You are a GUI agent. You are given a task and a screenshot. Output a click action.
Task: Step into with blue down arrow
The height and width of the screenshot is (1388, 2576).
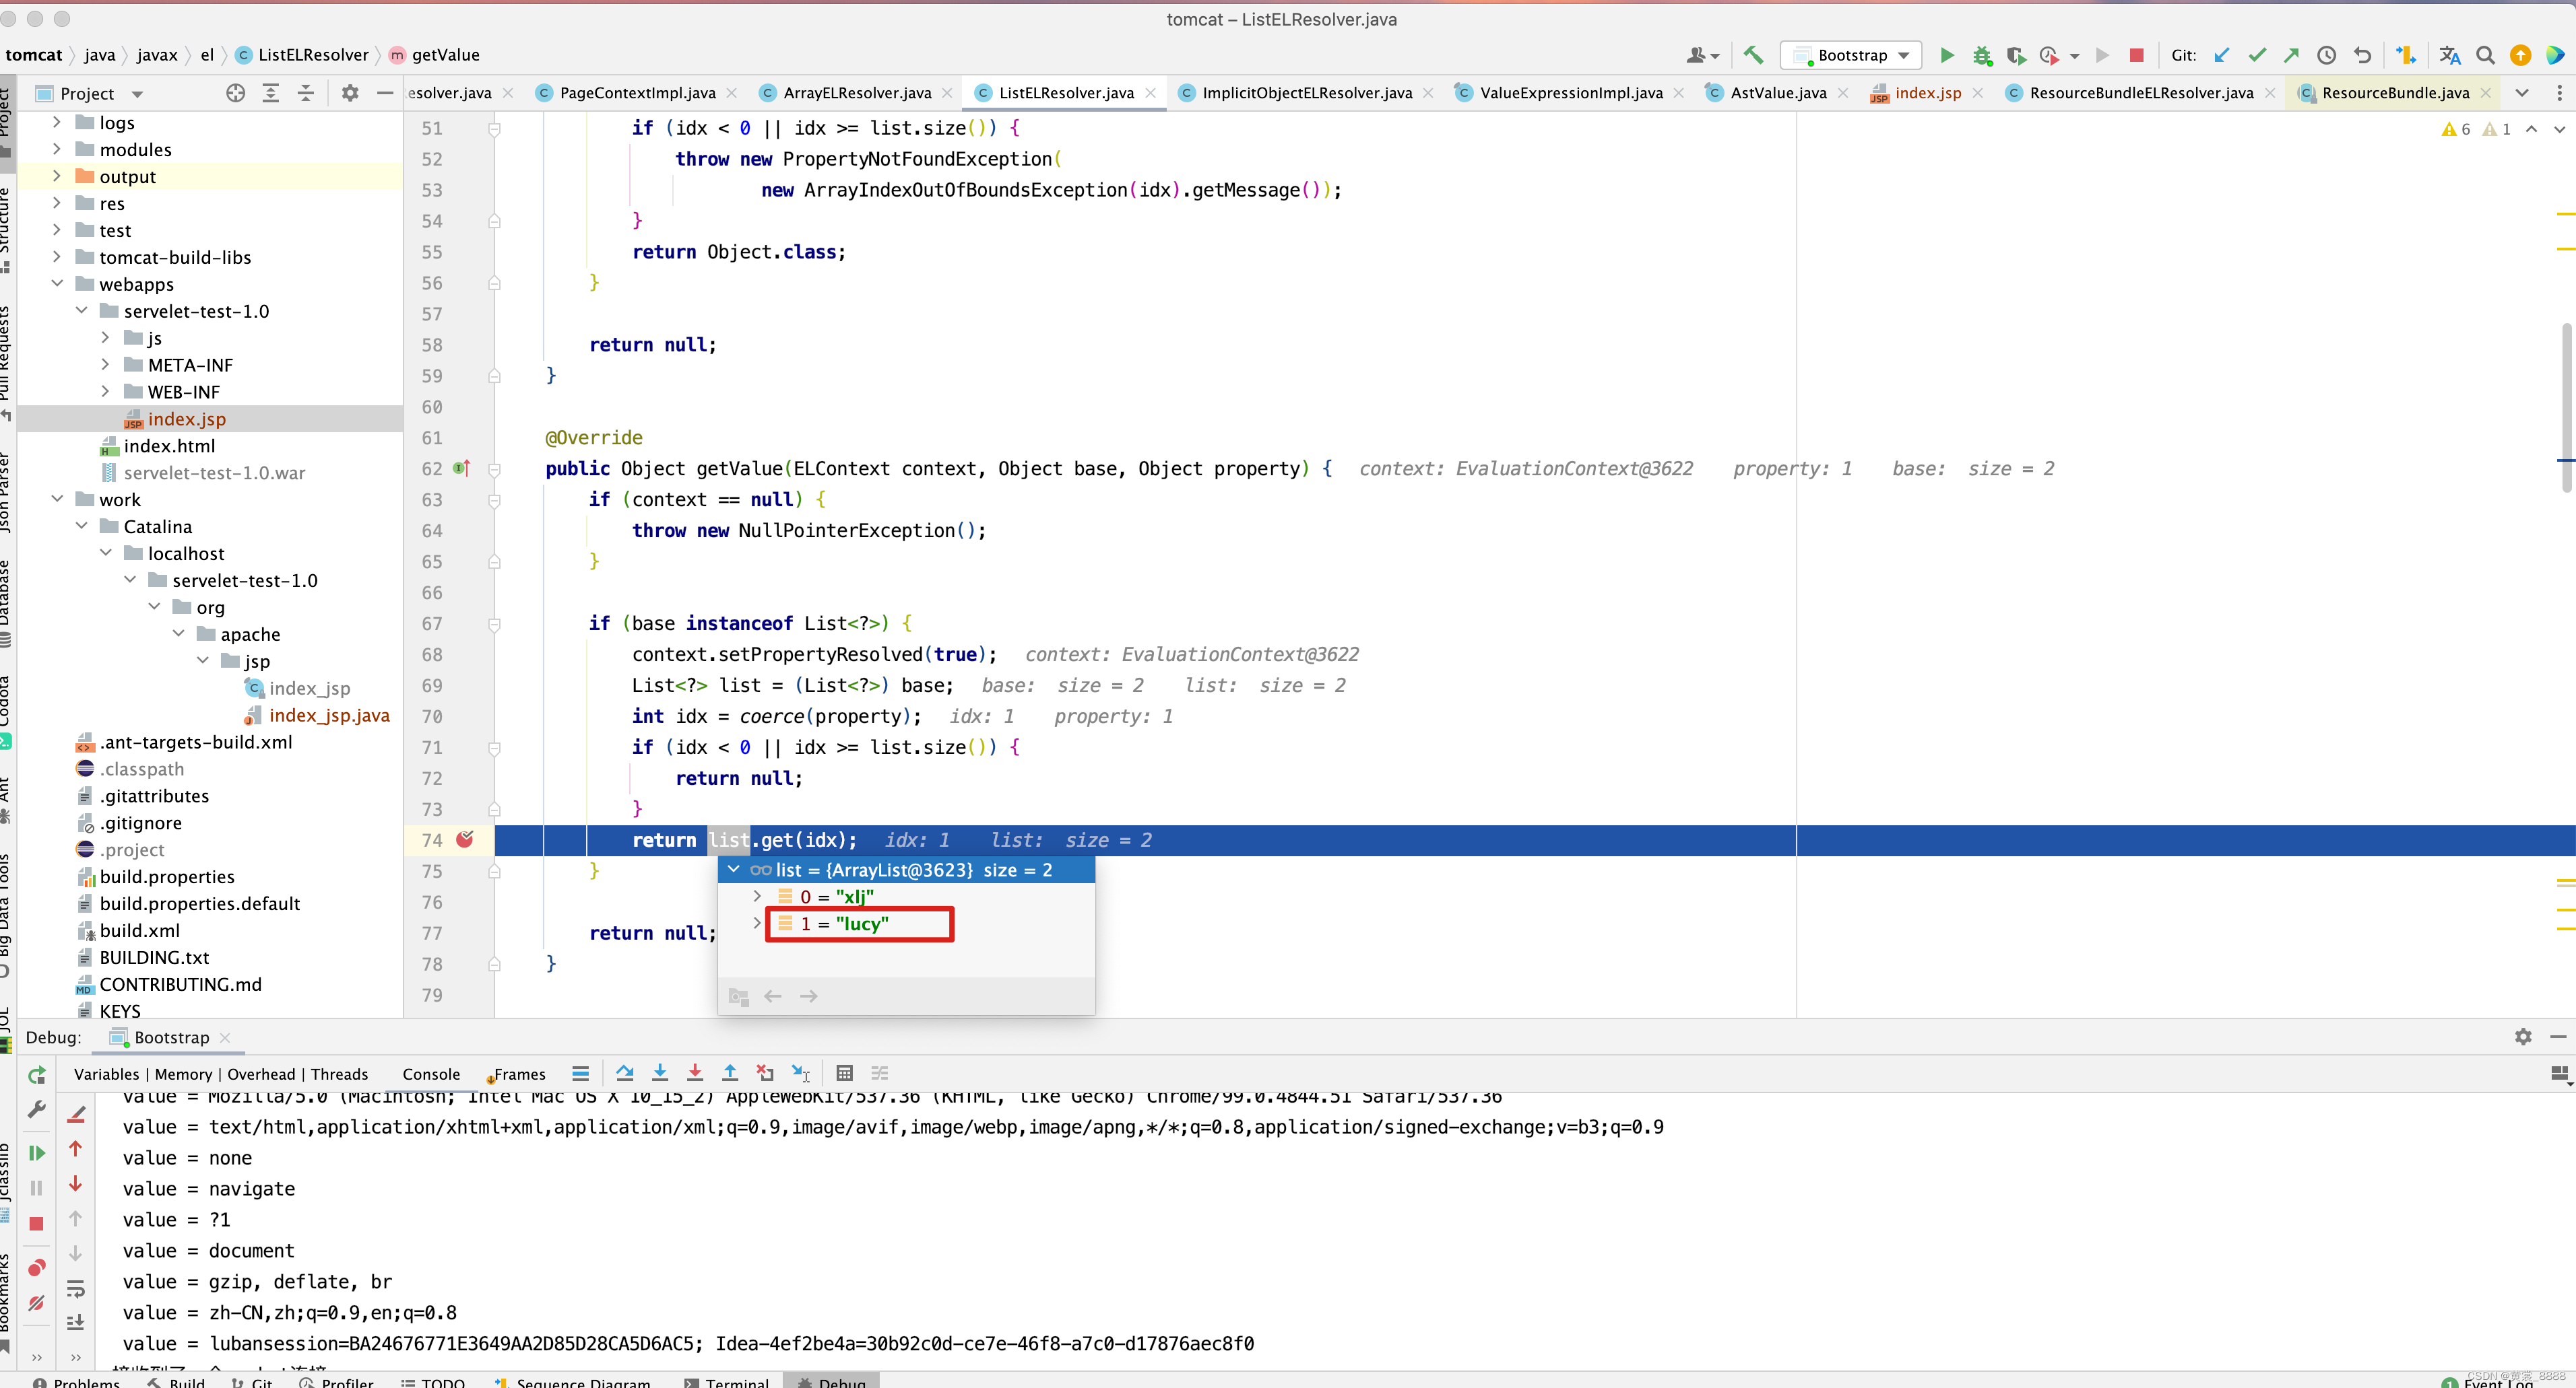[x=660, y=1073]
